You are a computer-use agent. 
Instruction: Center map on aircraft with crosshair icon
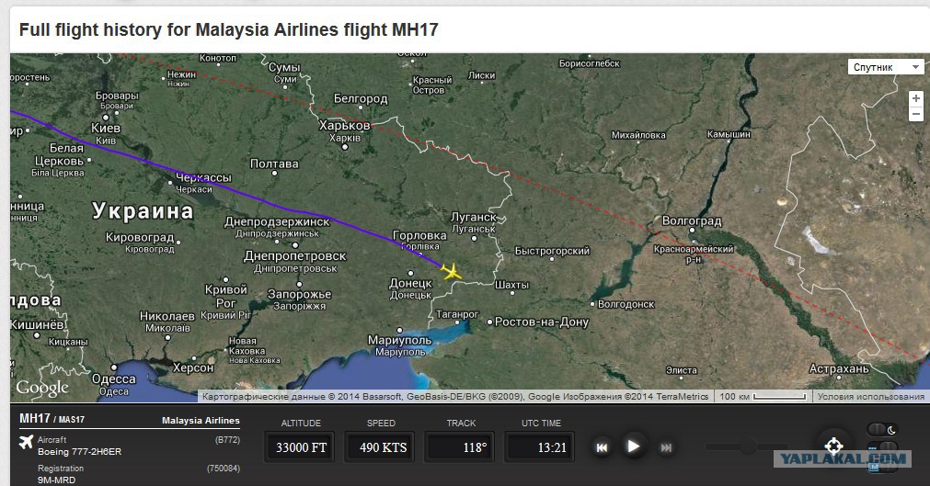pyautogui.click(x=834, y=446)
